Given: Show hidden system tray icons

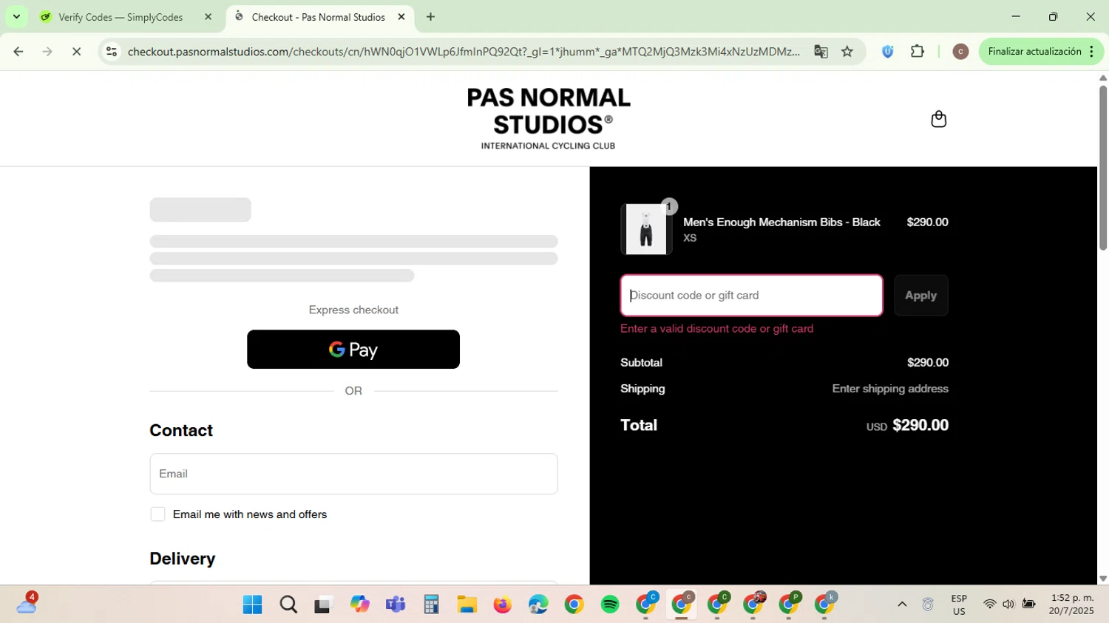Looking at the screenshot, I should 902,605.
